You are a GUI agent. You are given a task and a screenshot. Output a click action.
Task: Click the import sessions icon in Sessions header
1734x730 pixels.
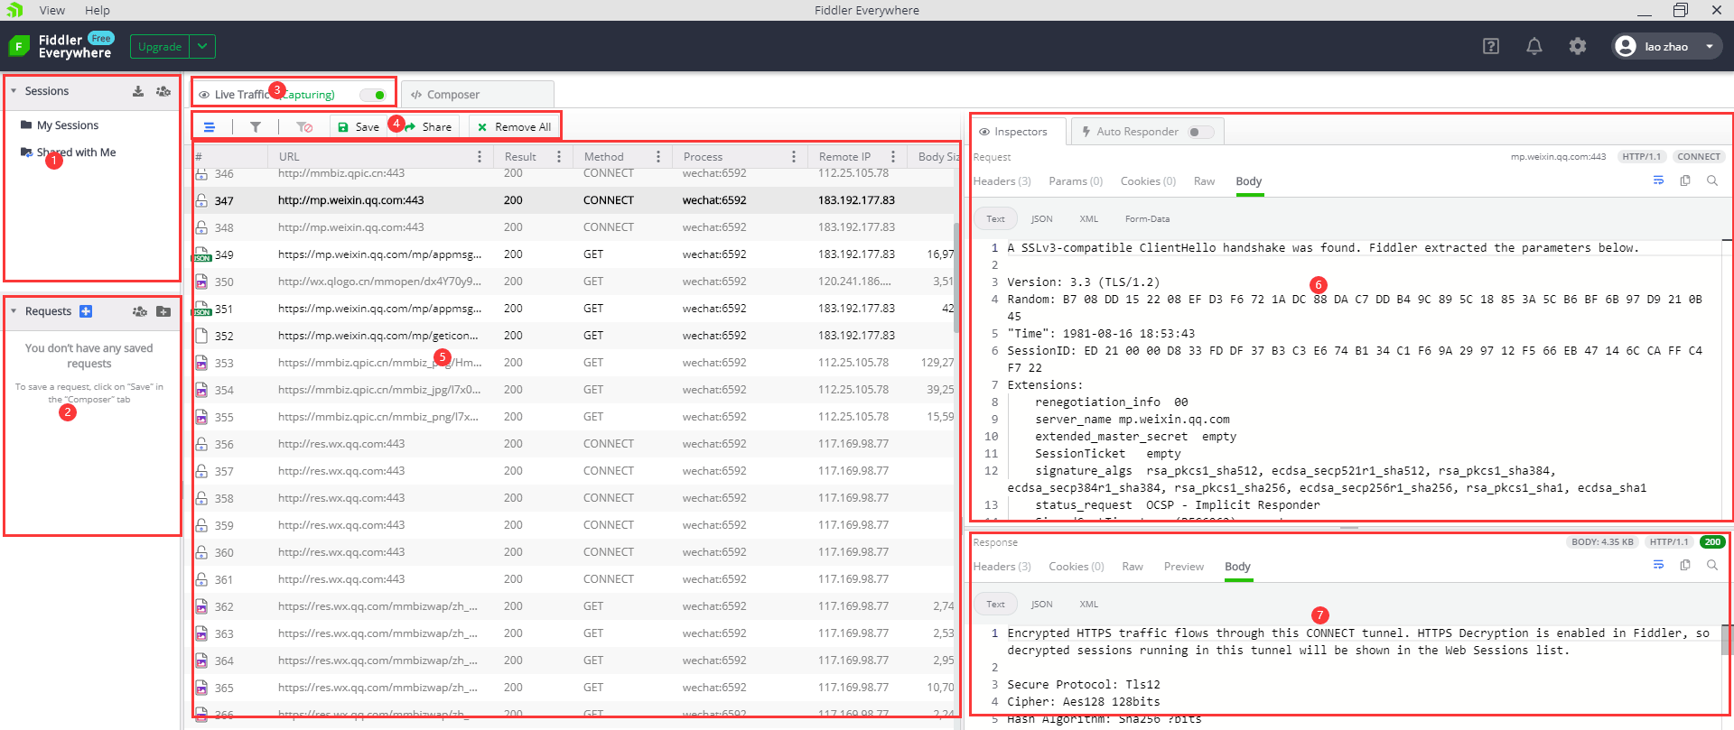(x=138, y=91)
